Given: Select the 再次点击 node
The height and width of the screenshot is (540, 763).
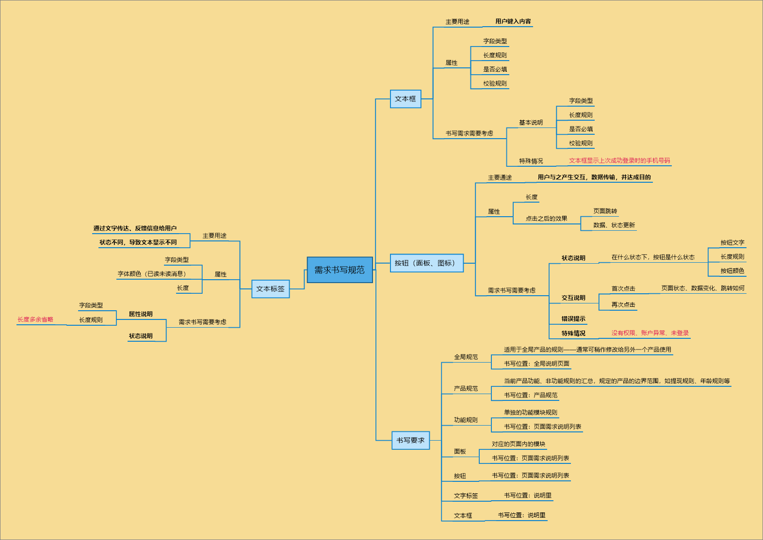Looking at the screenshot, I should click(x=623, y=305).
